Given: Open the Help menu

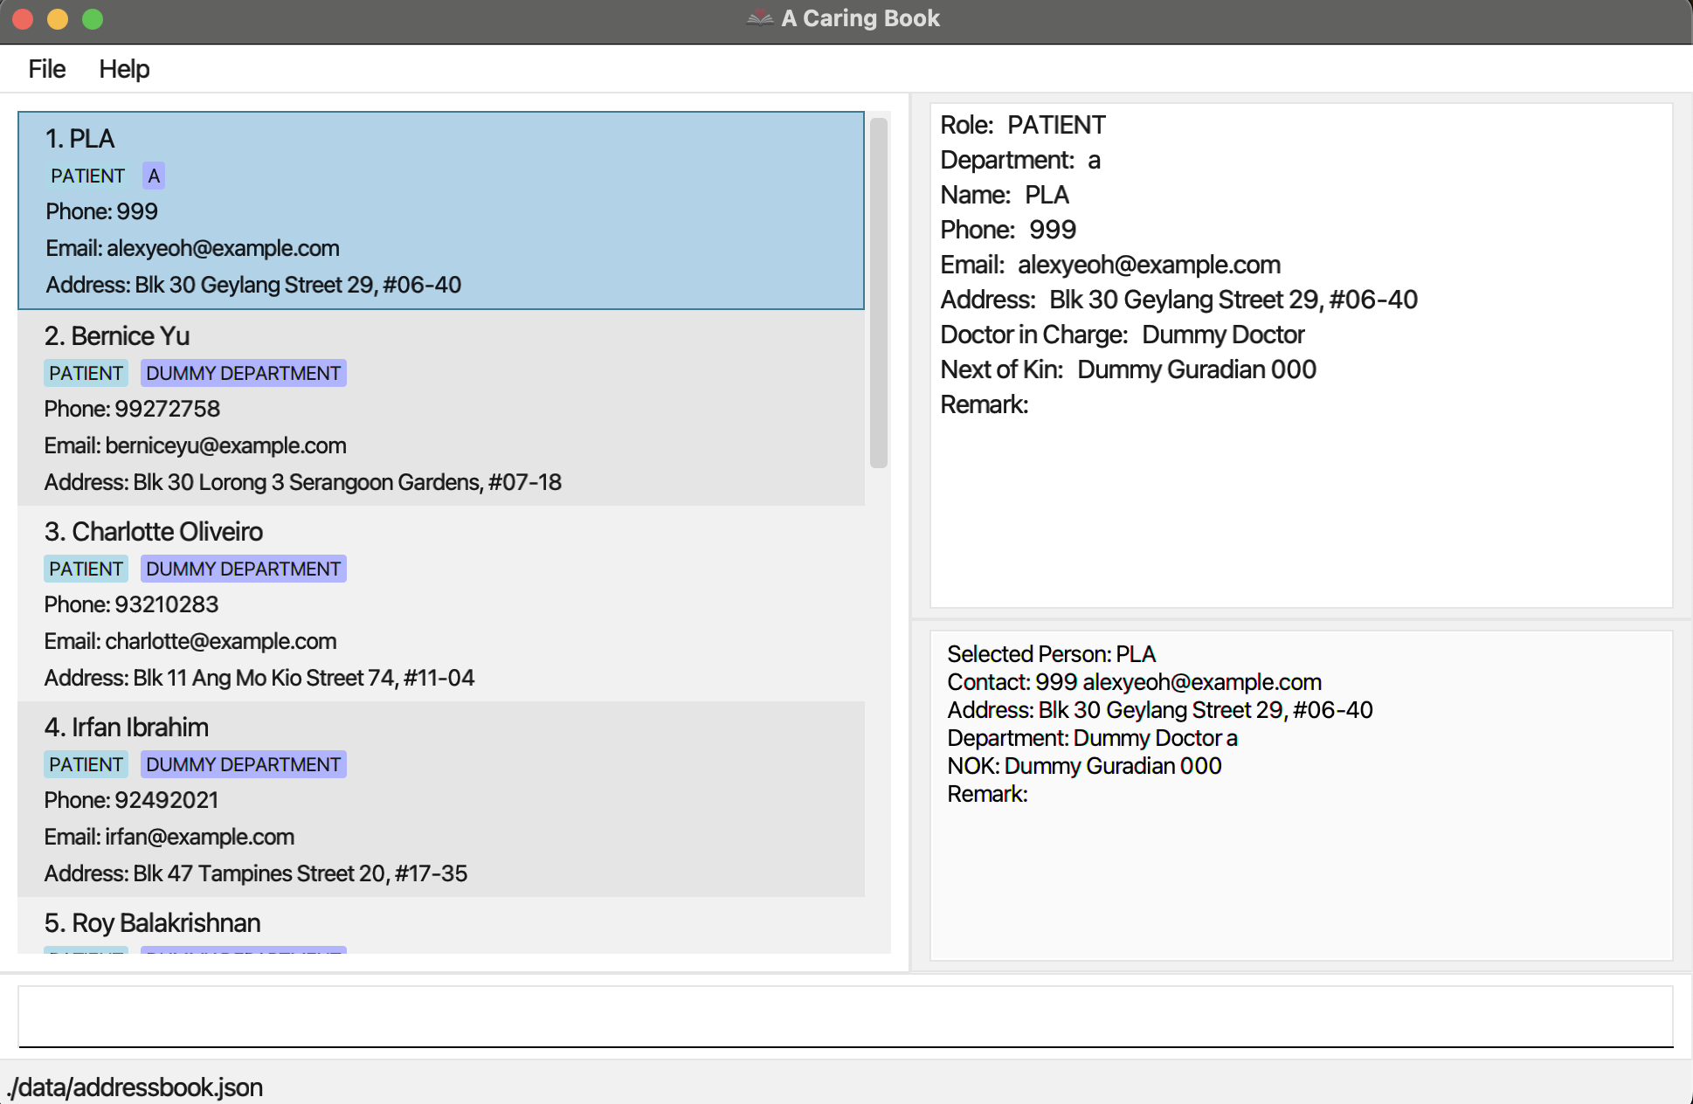Looking at the screenshot, I should (124, 69).
